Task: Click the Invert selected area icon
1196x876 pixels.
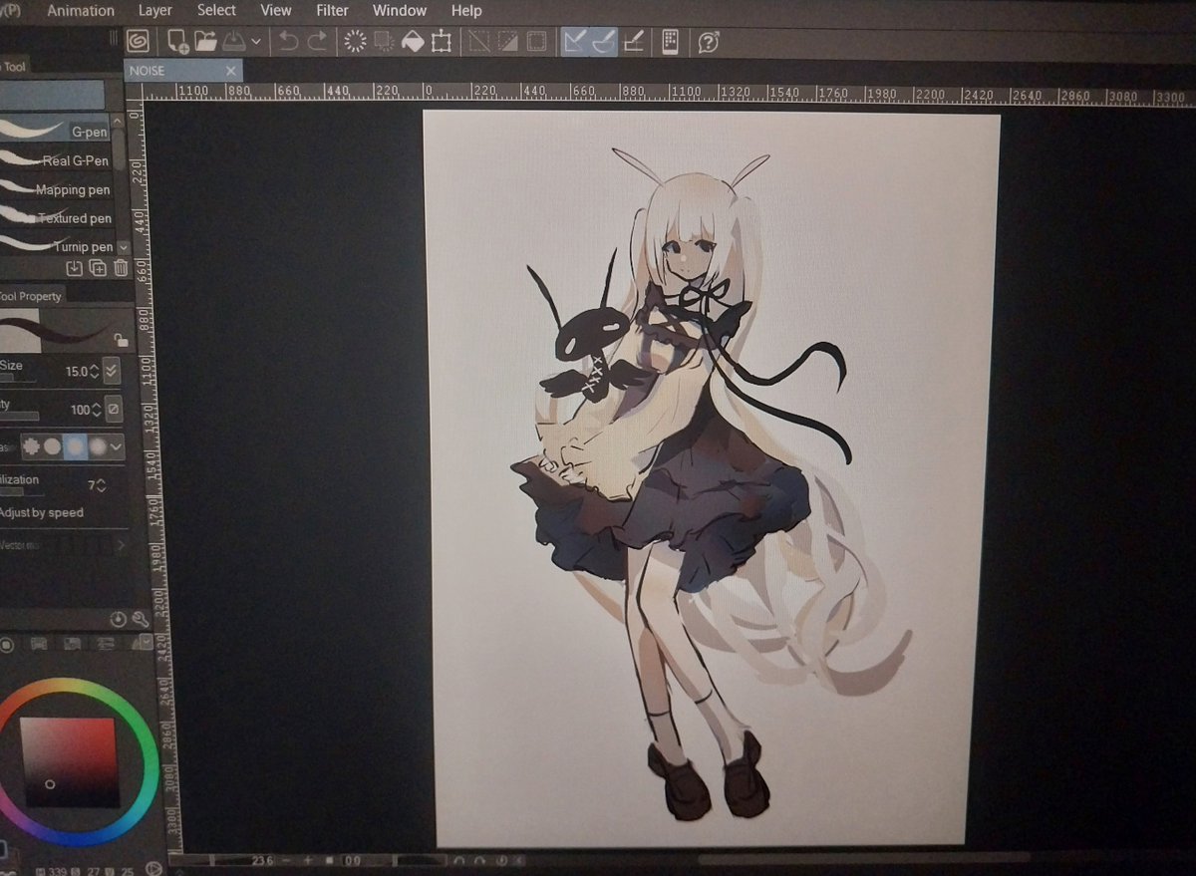Action: click(x=508, y=41)
